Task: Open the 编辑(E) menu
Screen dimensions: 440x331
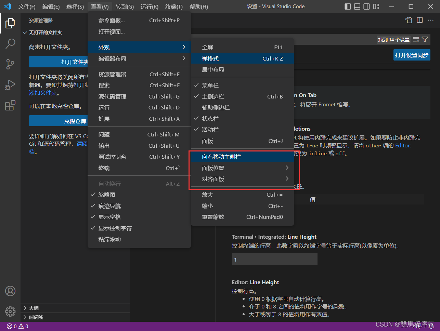Action: (x=51, y=6)
